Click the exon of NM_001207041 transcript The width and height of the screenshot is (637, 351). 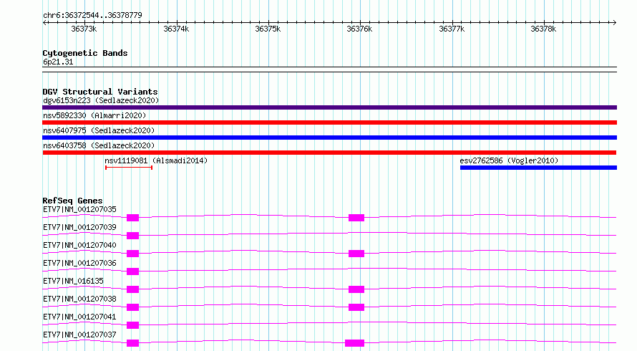(x=133, y=325)
